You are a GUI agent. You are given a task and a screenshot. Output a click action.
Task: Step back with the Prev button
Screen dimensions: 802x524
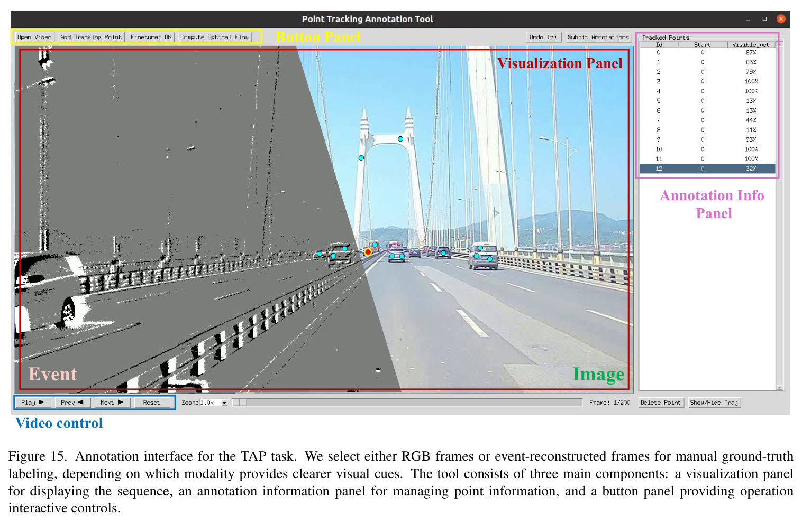click(72, 403)
